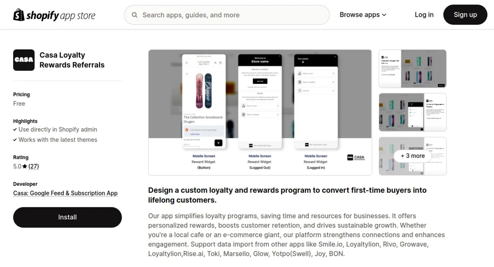
Task: Show the + 3 more screenshots
Action: pyautogui.click(x=412, y=156)
